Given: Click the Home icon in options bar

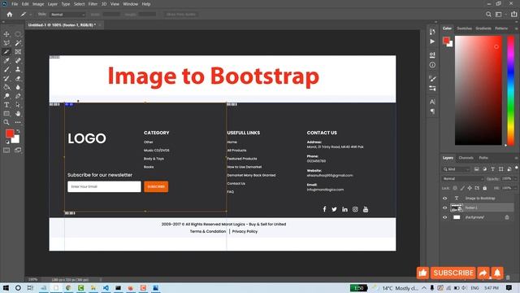Looking at the screenshot, I should click(x=10, y=15).
